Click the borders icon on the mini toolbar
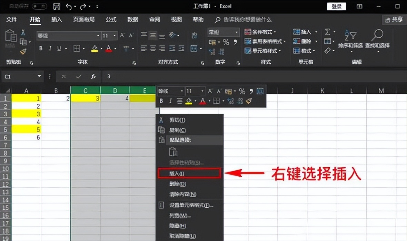 (217, 101)
